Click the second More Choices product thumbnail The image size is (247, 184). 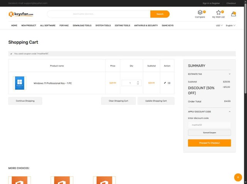click(62, 180)
